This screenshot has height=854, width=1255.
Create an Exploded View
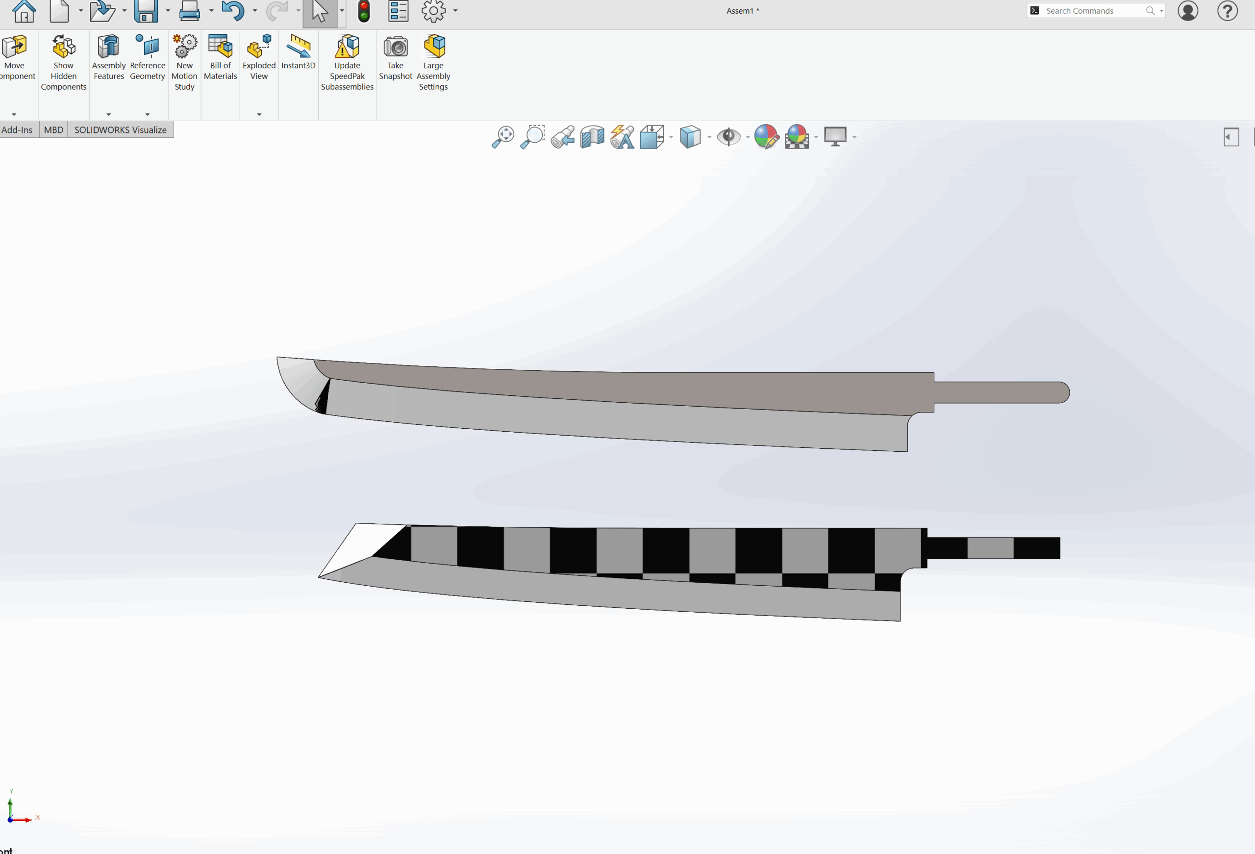pyautogui.click(x=259, y=57)
